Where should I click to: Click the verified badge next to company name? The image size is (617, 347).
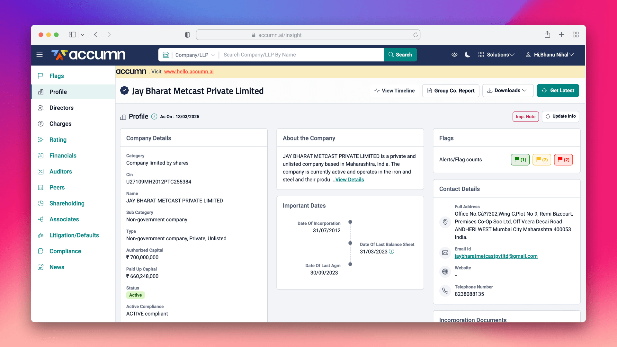pyautogui.click(x=124, y=91)
